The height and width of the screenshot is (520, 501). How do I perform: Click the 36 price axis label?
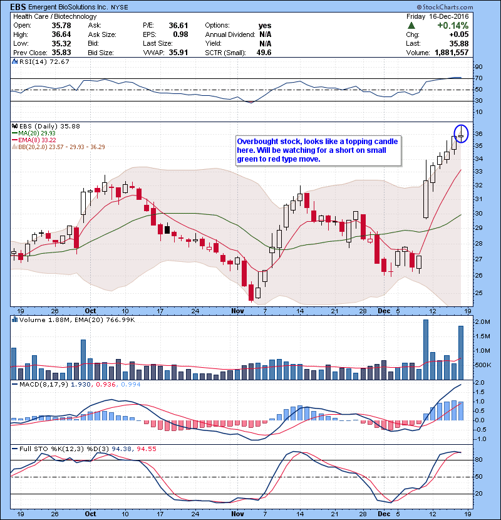(x=479, y=133)
